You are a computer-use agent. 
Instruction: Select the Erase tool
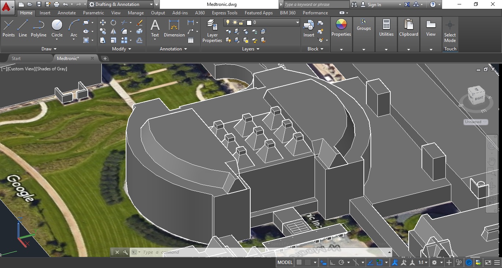139,22
